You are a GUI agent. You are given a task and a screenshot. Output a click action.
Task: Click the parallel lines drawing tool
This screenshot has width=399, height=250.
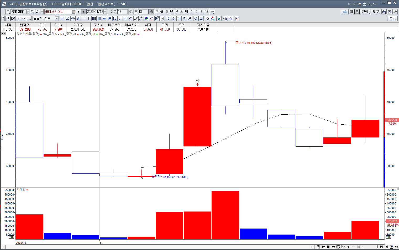click(125, 18)
